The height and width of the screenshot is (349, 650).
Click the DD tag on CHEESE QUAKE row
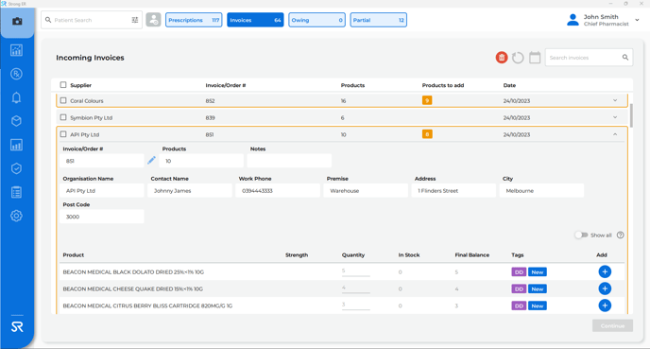pyautogui.click(x=519, y=288)
